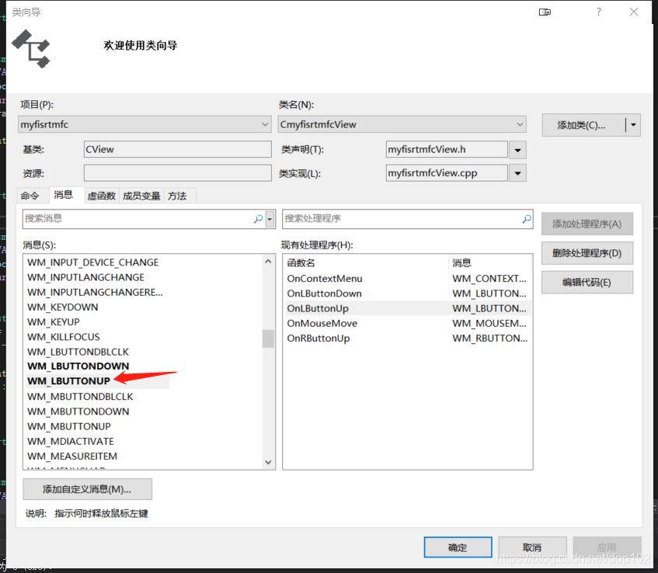Select the OnRButtonUp handler row

click(408, 338)
